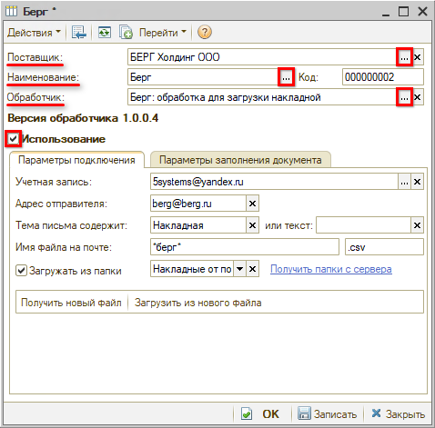Focus the Код input field
Image resolution: width=435 pixels, height=428 pixels.
pos(383,77)
